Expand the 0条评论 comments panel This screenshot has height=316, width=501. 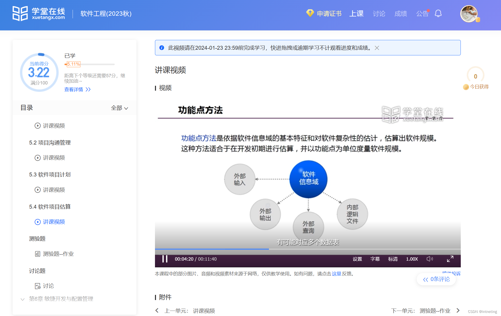click(436, 279)
